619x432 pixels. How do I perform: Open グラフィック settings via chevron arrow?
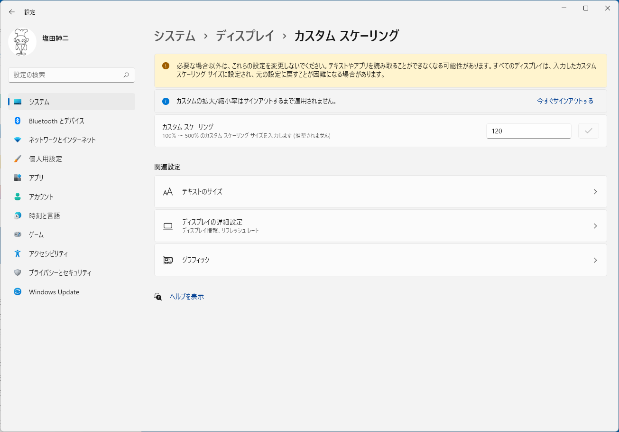click(x=595, y=260)
